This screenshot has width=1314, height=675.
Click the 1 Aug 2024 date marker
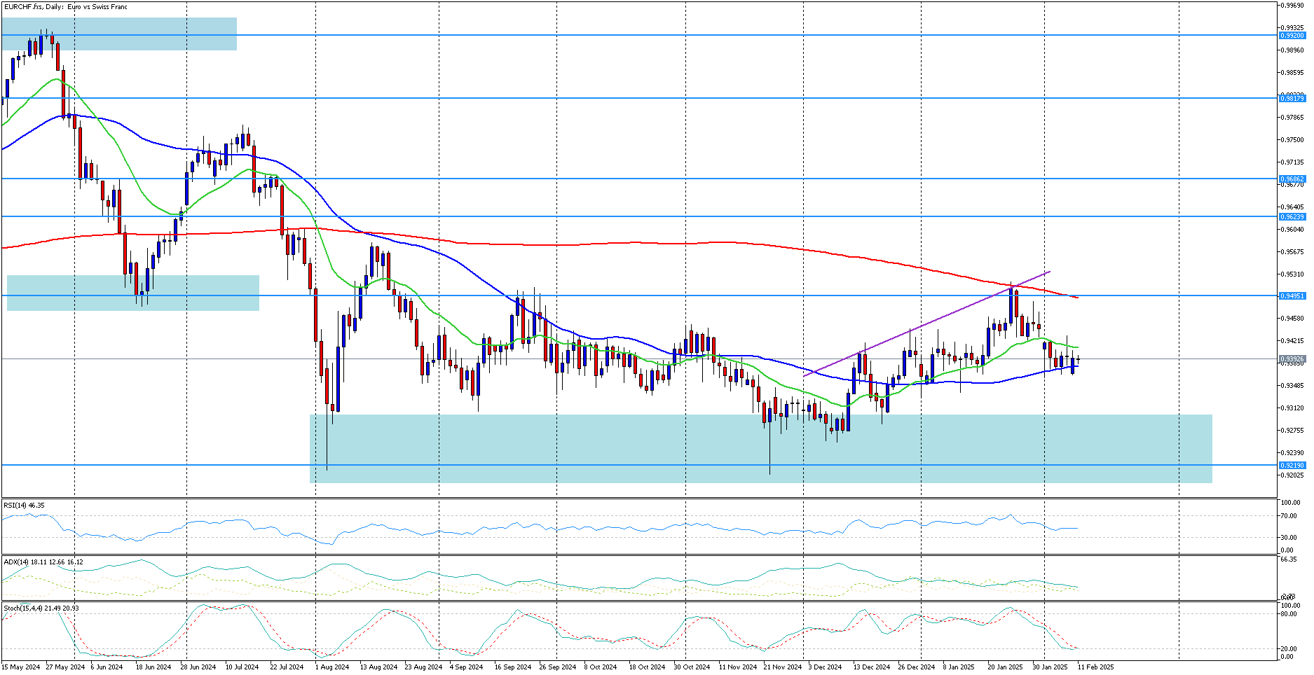pos(332,667)
